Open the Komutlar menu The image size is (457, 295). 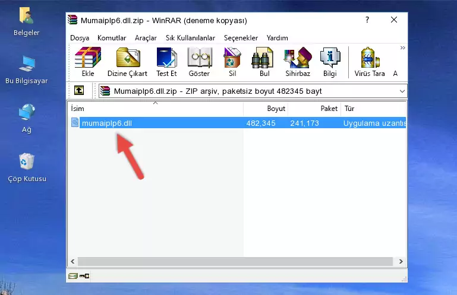pos(112,38)
